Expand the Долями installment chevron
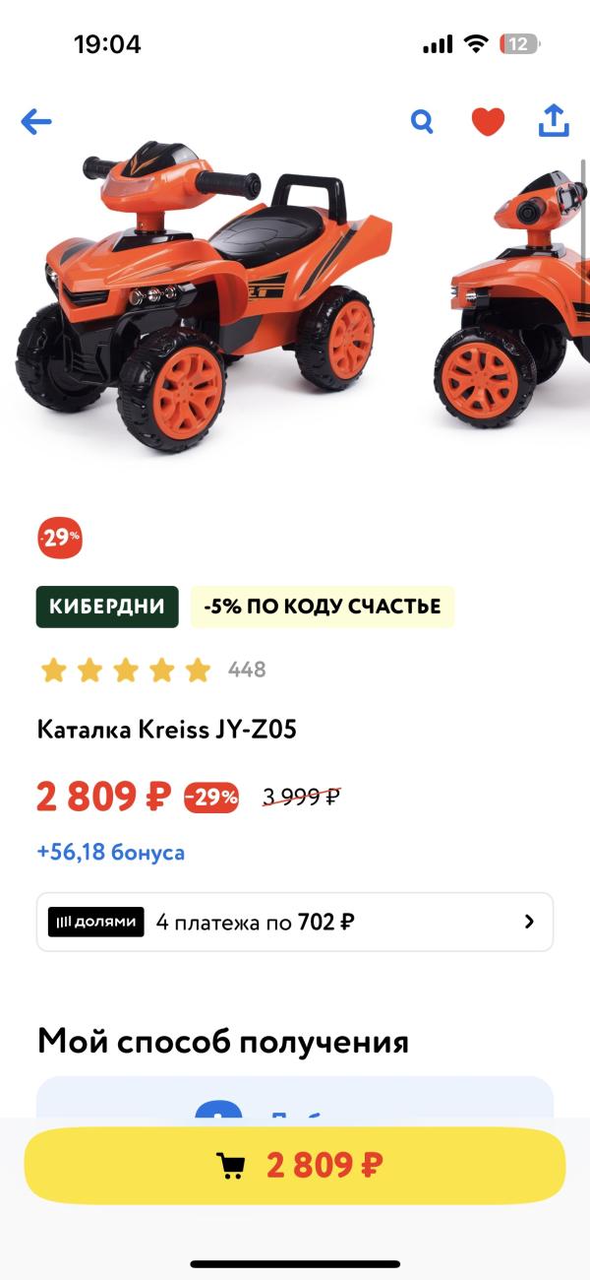Viewport: 590px width, 1280px height. click(529, 922)
